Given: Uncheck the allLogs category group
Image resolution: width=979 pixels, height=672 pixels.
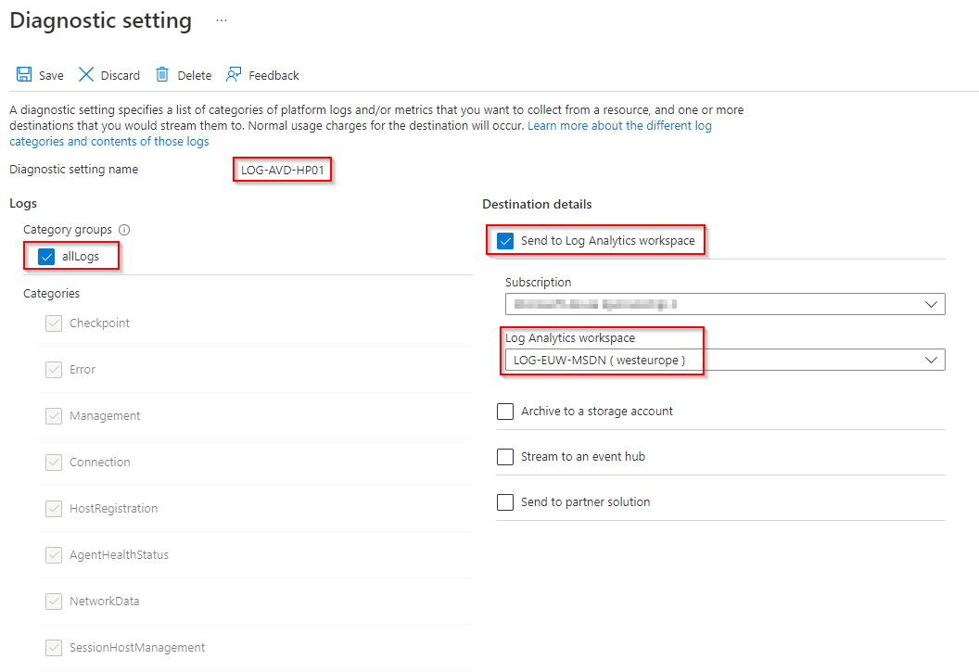Looking at the screenshot, I should coord(45,256).
